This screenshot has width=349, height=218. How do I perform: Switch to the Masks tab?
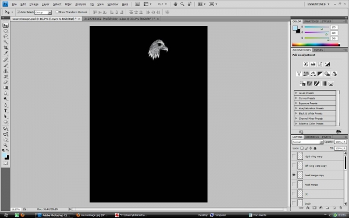(318, 50)
